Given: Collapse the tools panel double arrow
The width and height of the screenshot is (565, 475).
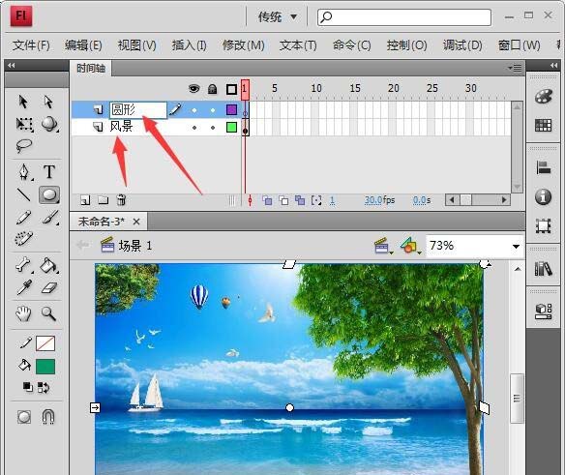Looking at the screenshot, I should [x=12, y=65].
